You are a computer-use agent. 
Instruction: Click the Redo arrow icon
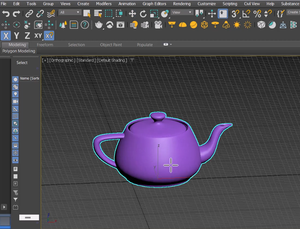pyautogui.click(x=16, y=14)
